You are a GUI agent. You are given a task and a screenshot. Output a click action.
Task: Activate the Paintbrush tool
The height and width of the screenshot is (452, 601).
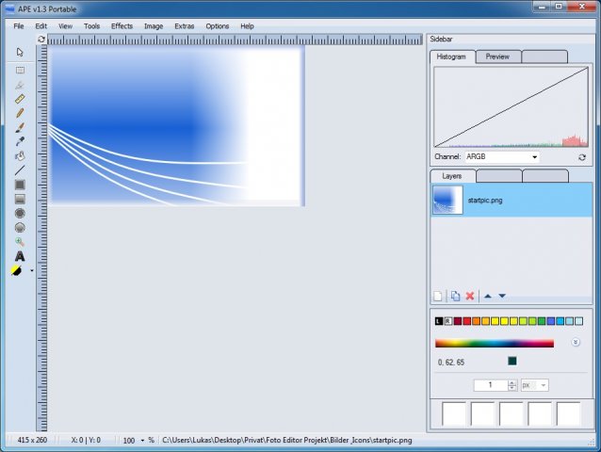click(20, 127)
